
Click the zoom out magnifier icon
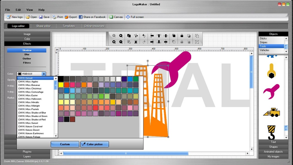[121, 42]
